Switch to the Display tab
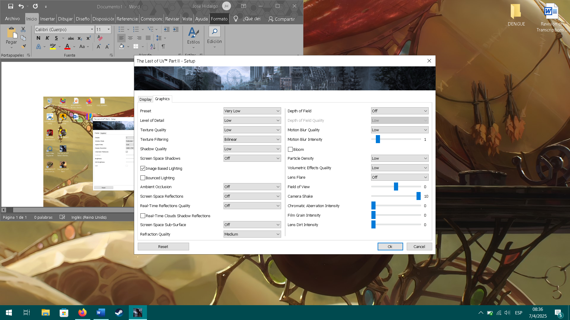 [145, 99]
